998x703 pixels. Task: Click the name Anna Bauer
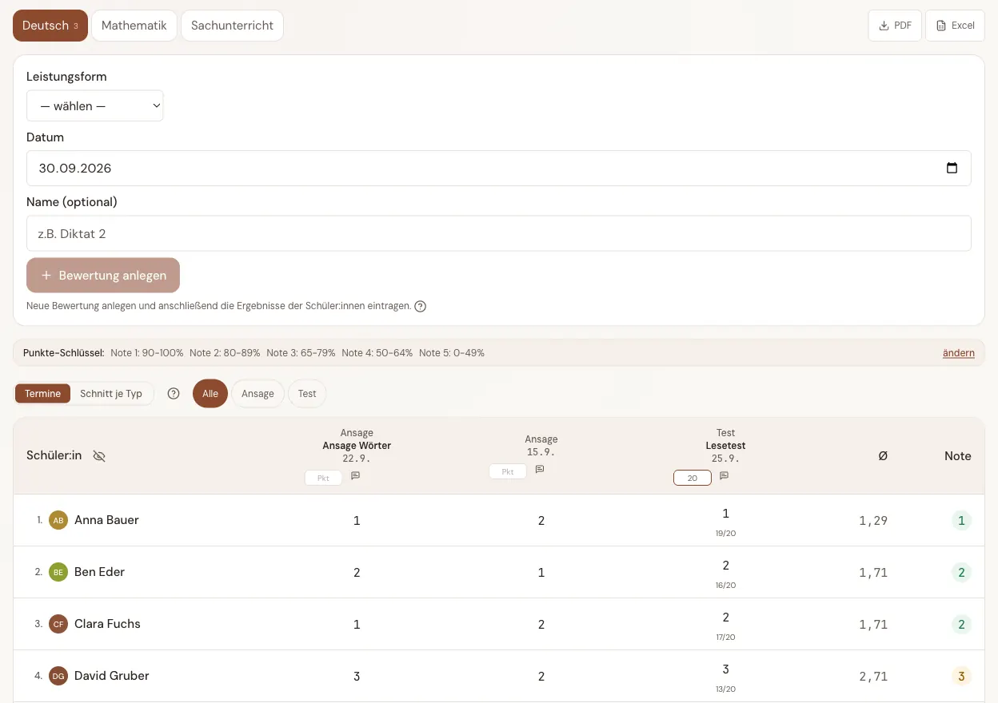(106, 520)
